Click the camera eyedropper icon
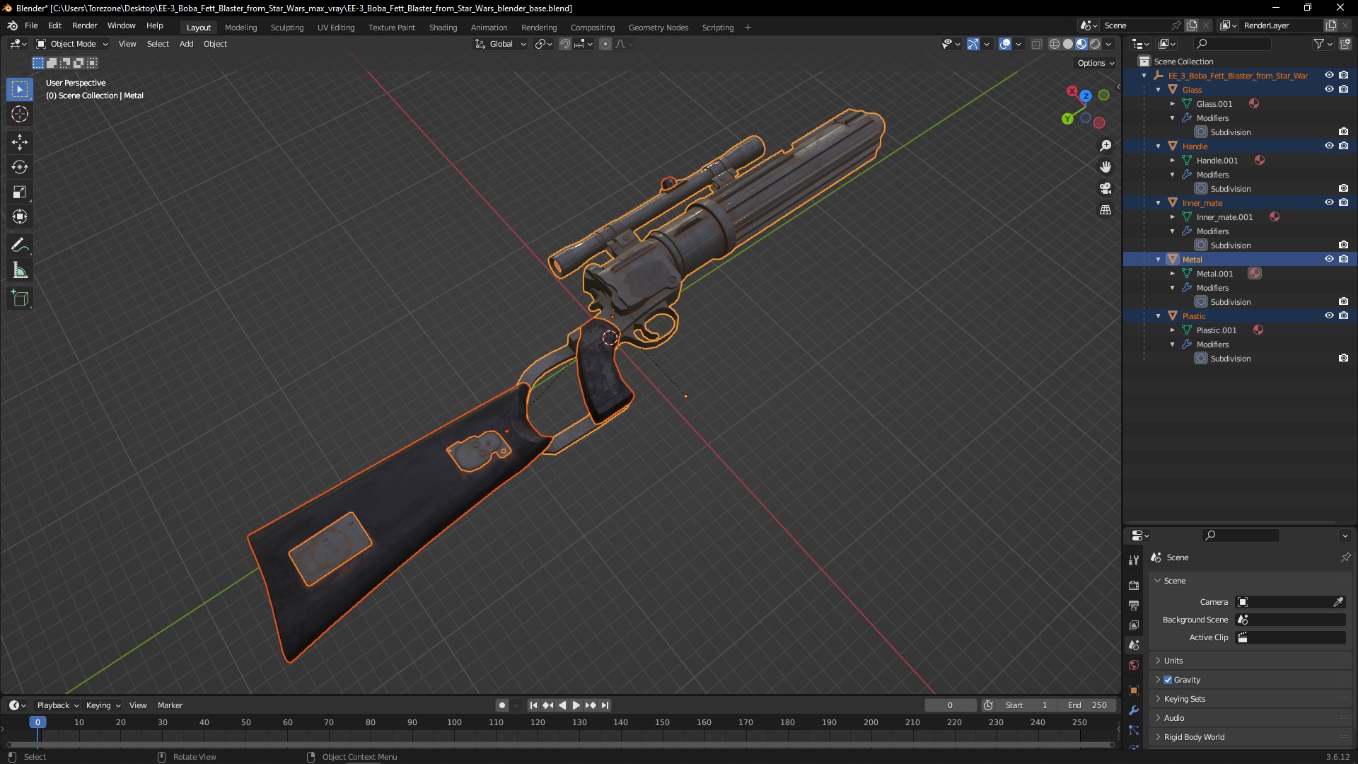This screenshot has width=1358, height=764. [x=1338, y=602]
